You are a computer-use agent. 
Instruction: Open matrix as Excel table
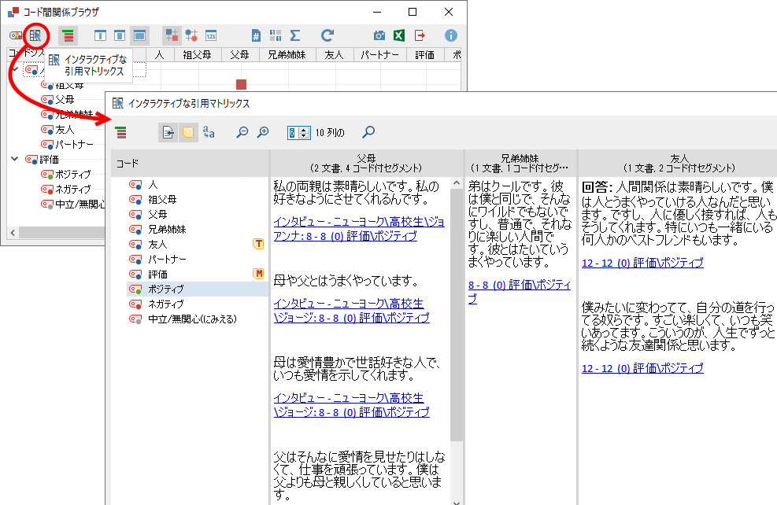coord(399,35)
